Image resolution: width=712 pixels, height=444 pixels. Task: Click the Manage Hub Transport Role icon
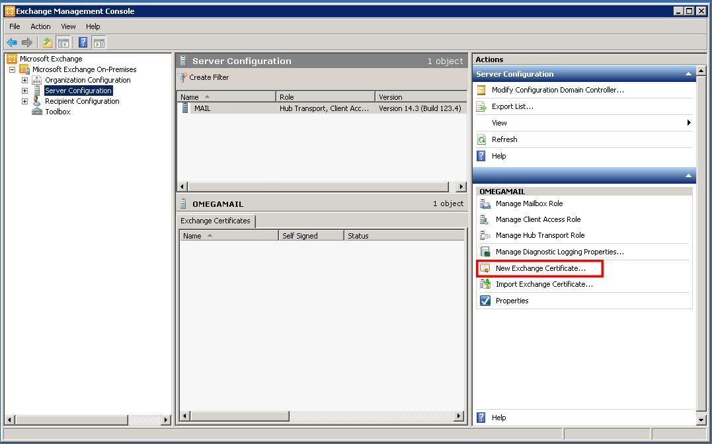[485, 236]
